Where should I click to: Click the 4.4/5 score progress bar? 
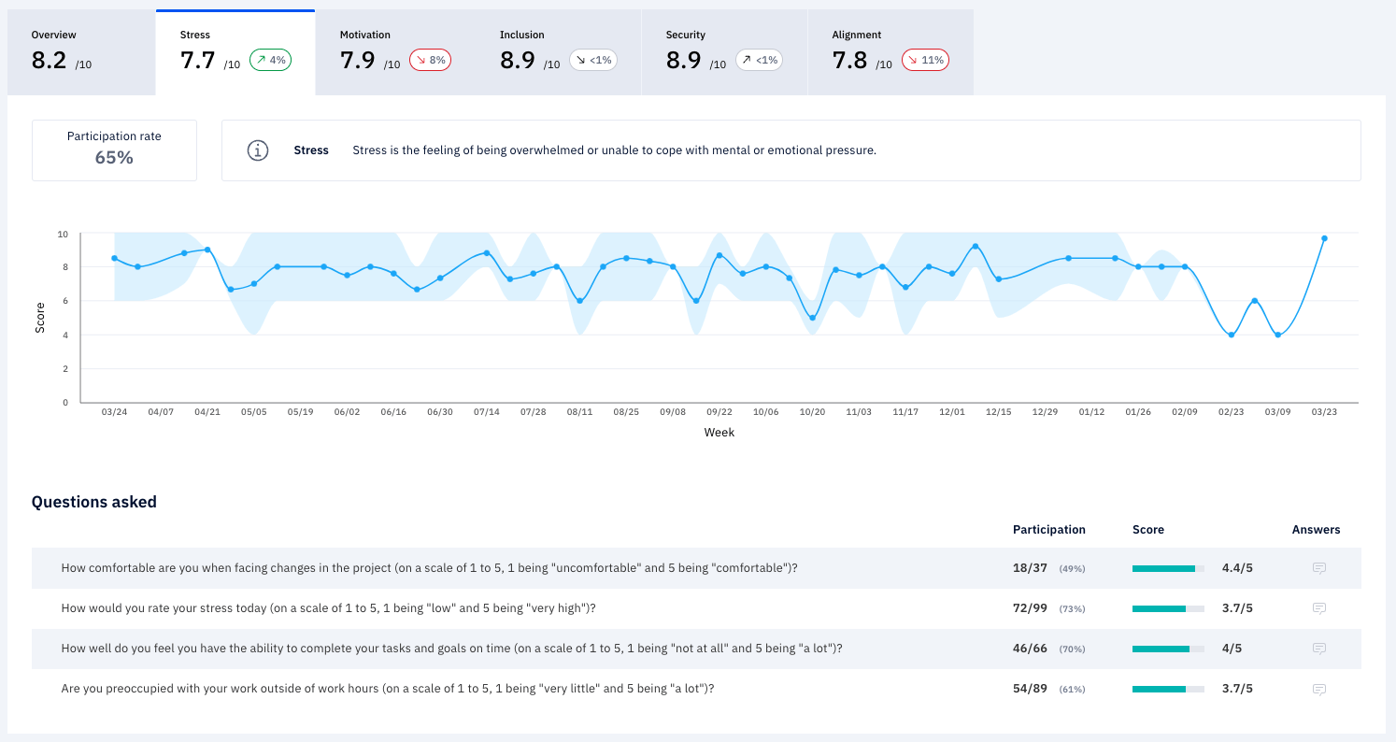click(x=1168, y=568)
